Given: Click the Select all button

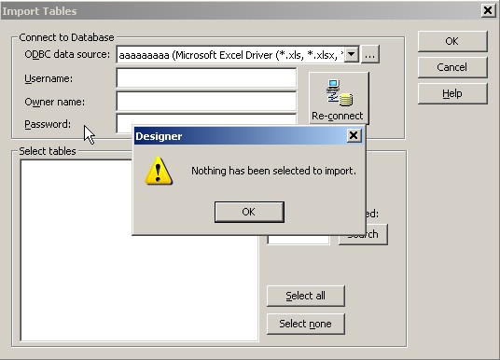Looking at the screenshot, I should [x=305, y=296].
